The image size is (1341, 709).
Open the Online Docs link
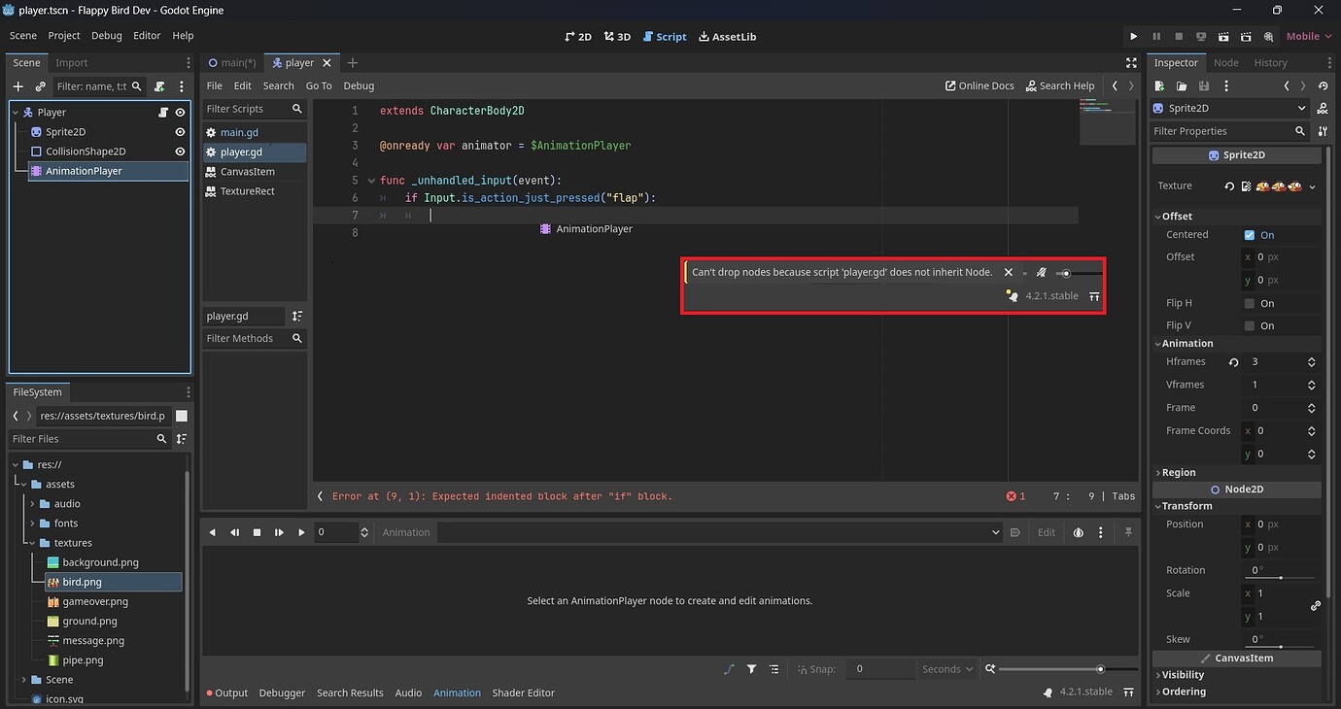pos(980,85)
